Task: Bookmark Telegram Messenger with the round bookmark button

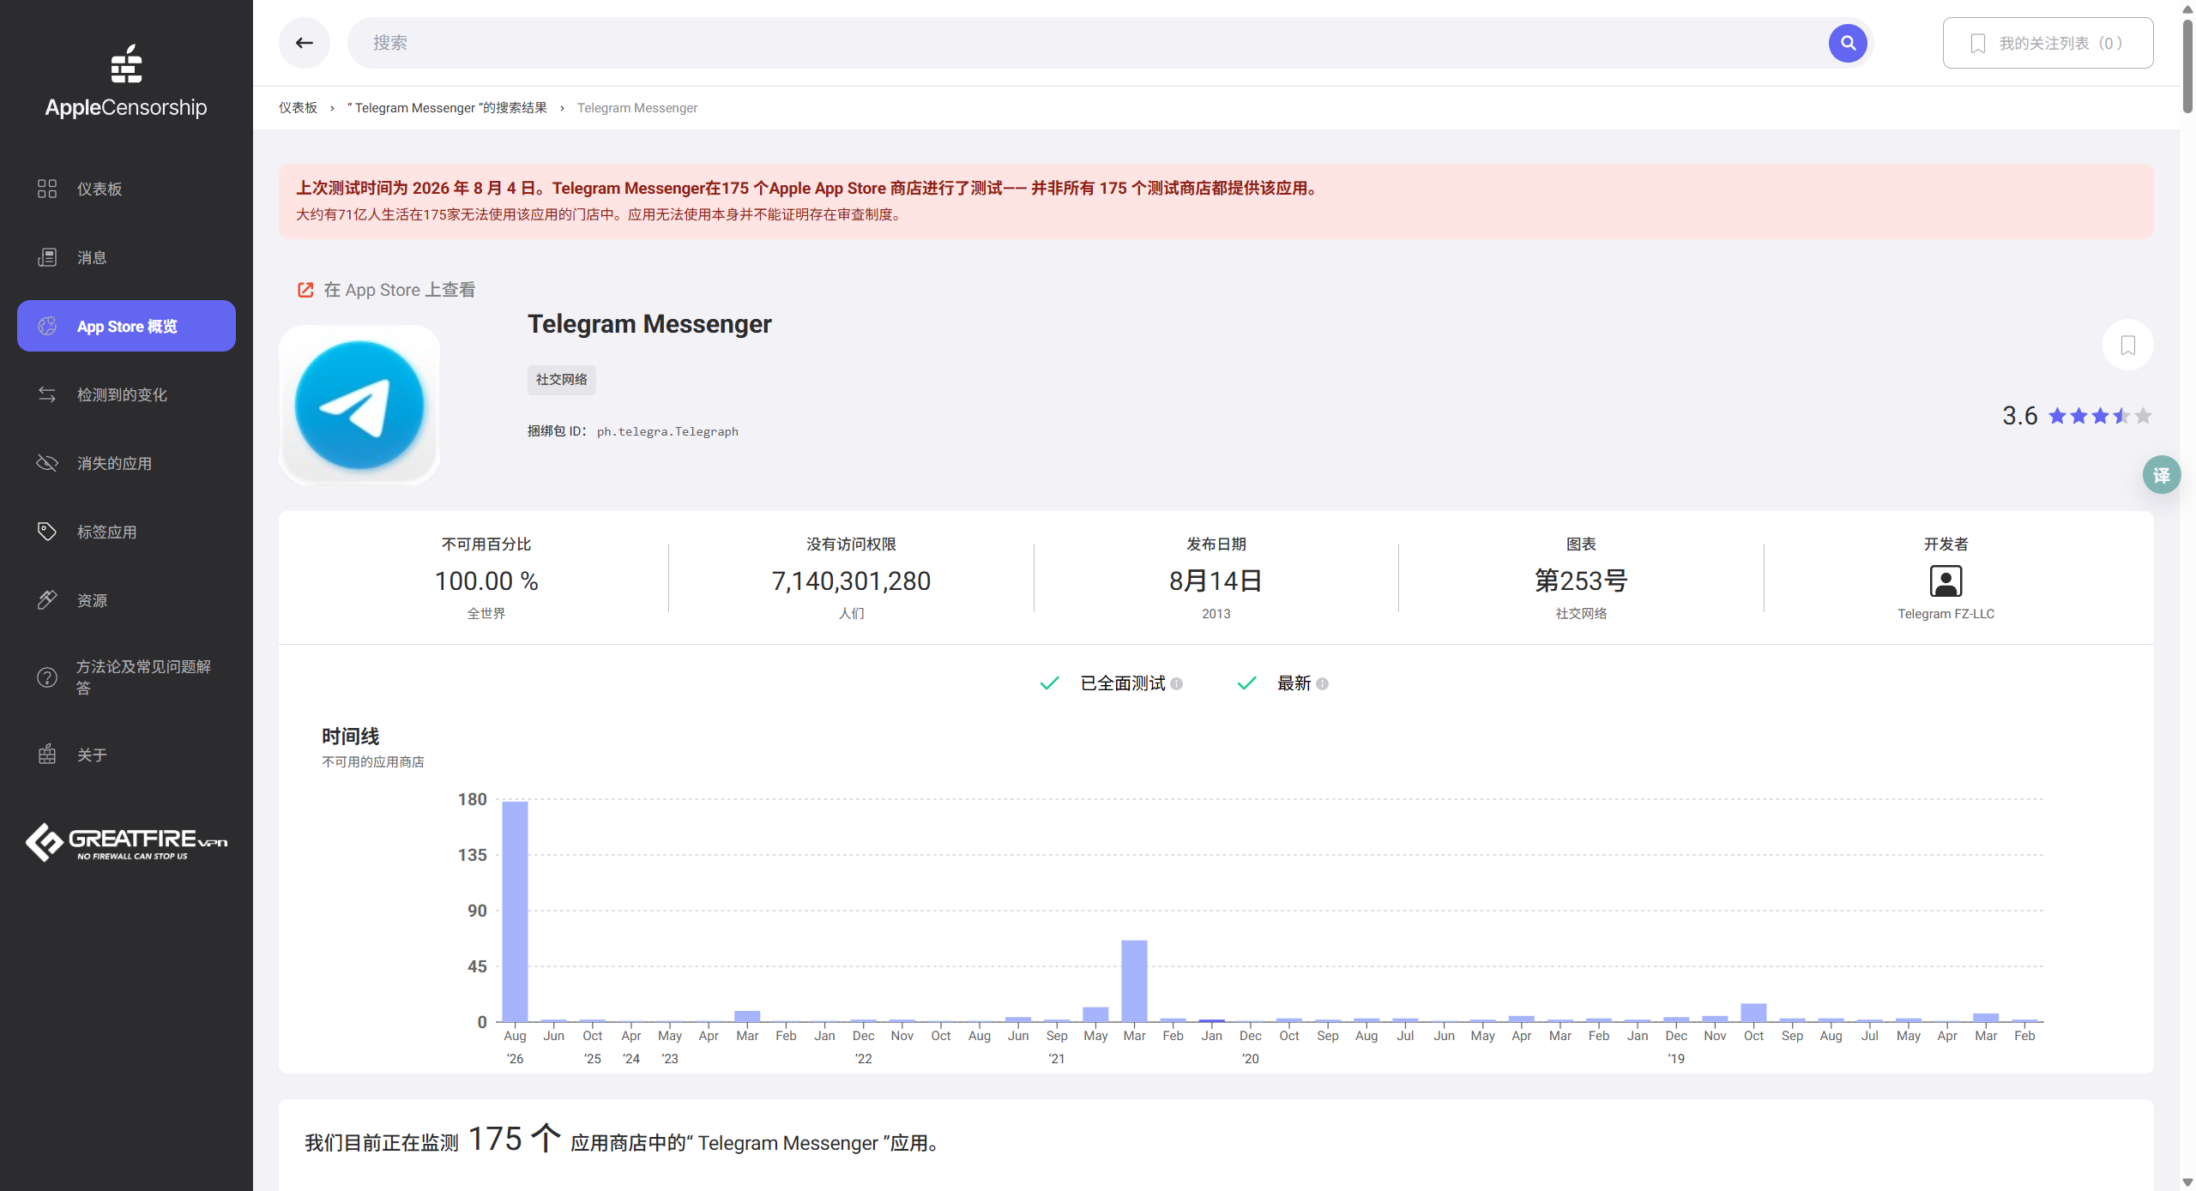Action: point(2128,345)
